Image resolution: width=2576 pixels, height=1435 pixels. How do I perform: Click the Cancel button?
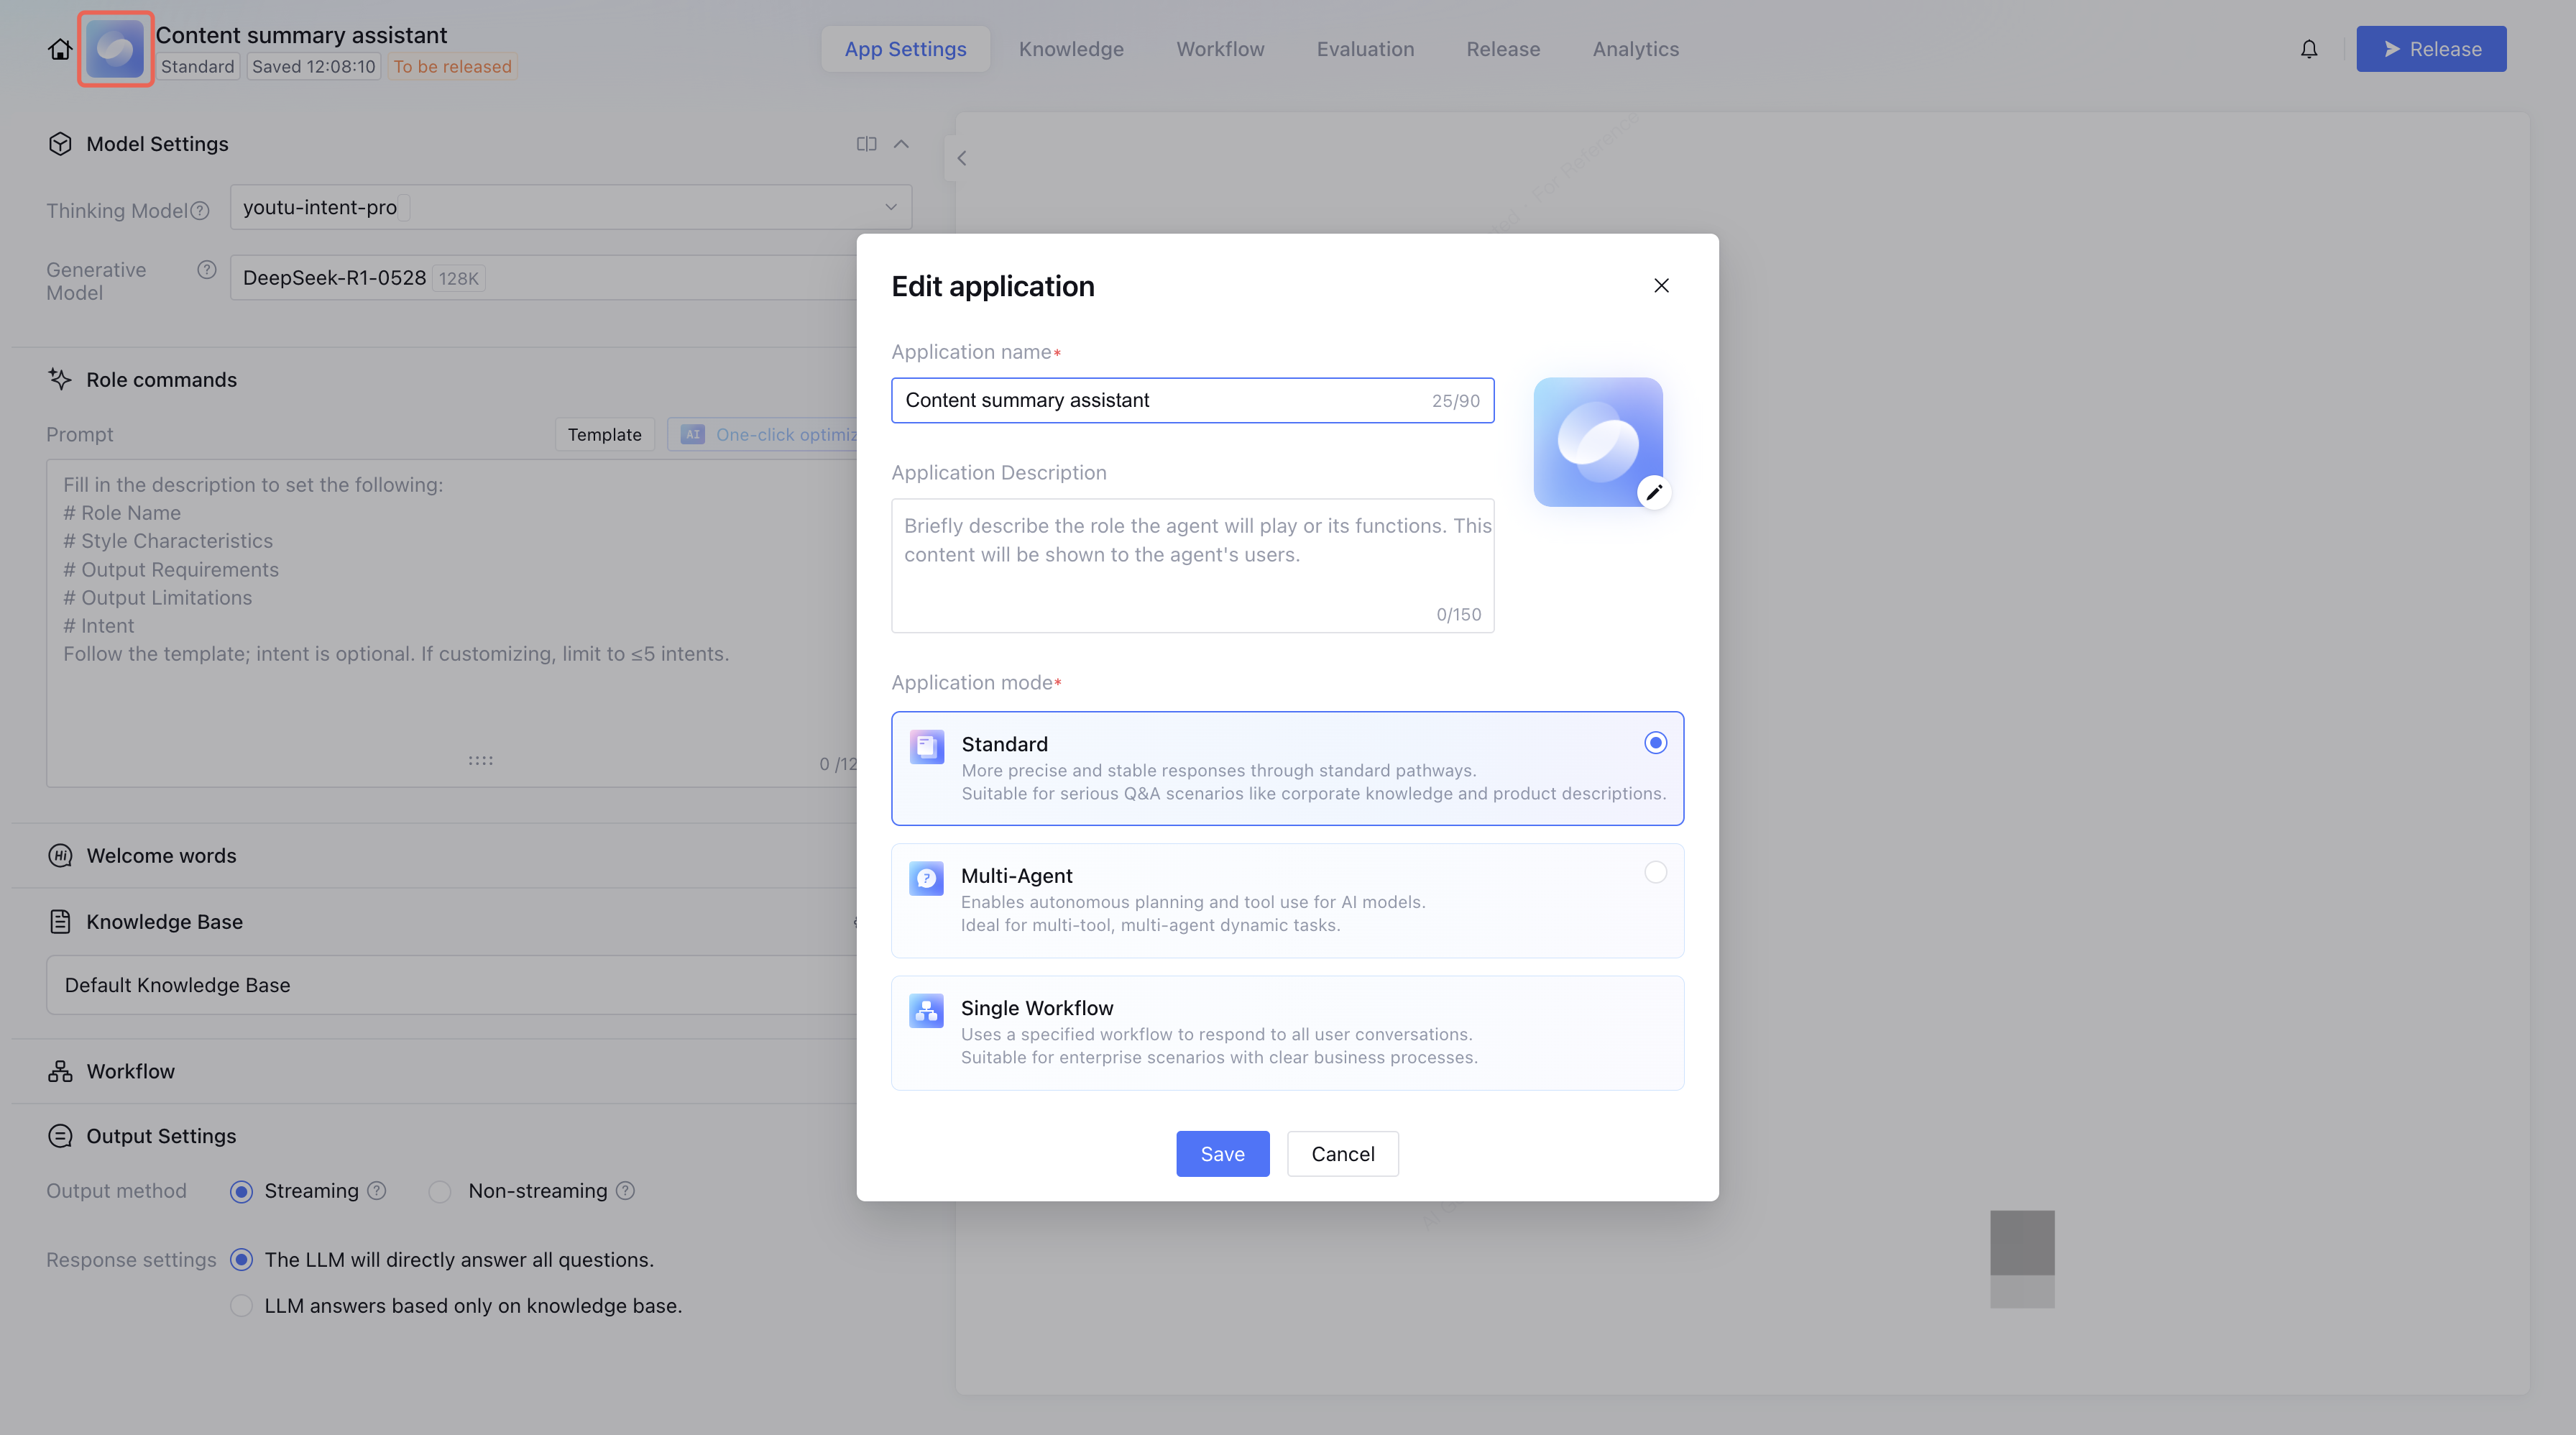pos(1342,1153)
